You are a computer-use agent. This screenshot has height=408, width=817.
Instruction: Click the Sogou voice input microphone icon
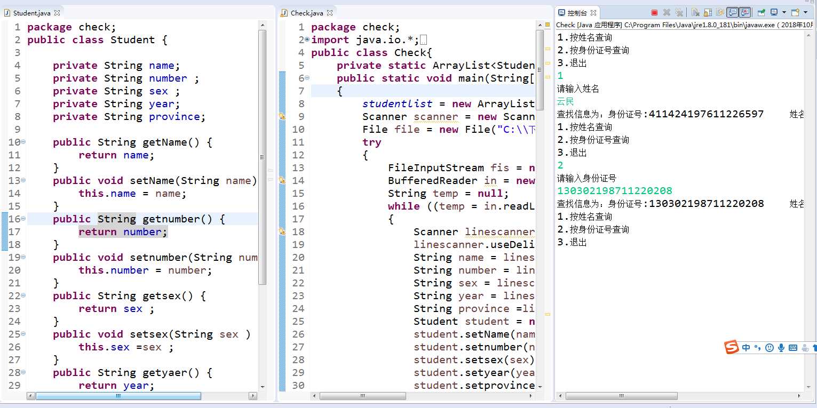(x=781, y=348)
